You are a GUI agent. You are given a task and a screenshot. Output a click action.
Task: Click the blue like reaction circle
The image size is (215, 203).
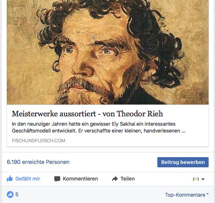tap(10, 195)
